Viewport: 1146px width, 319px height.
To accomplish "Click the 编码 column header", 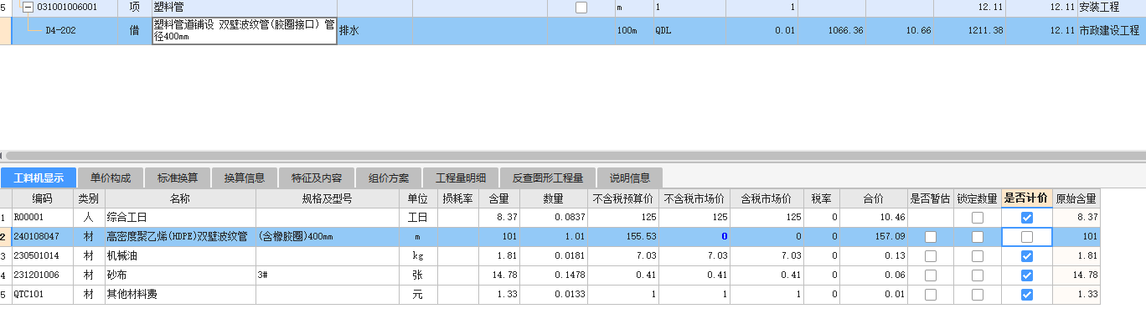I will [43, 198].
